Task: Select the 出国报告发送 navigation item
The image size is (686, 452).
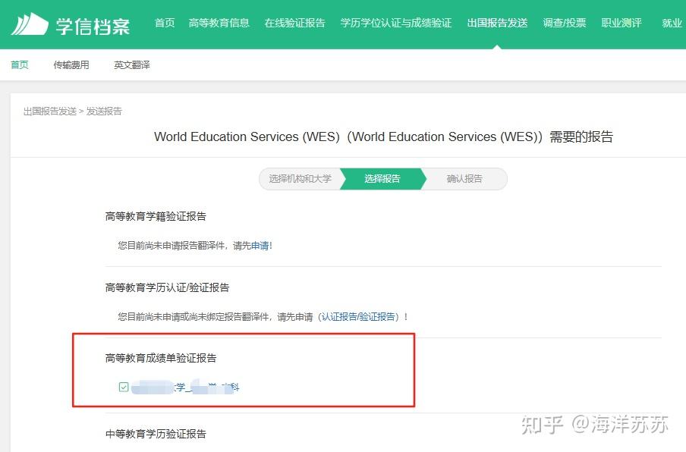Action: (497, 23)
